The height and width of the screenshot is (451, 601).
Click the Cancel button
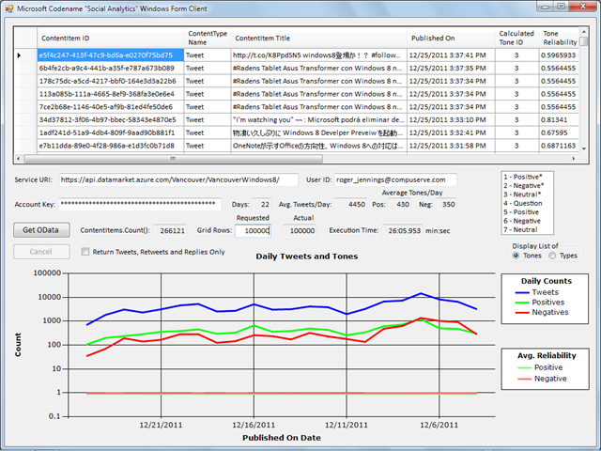41,252
